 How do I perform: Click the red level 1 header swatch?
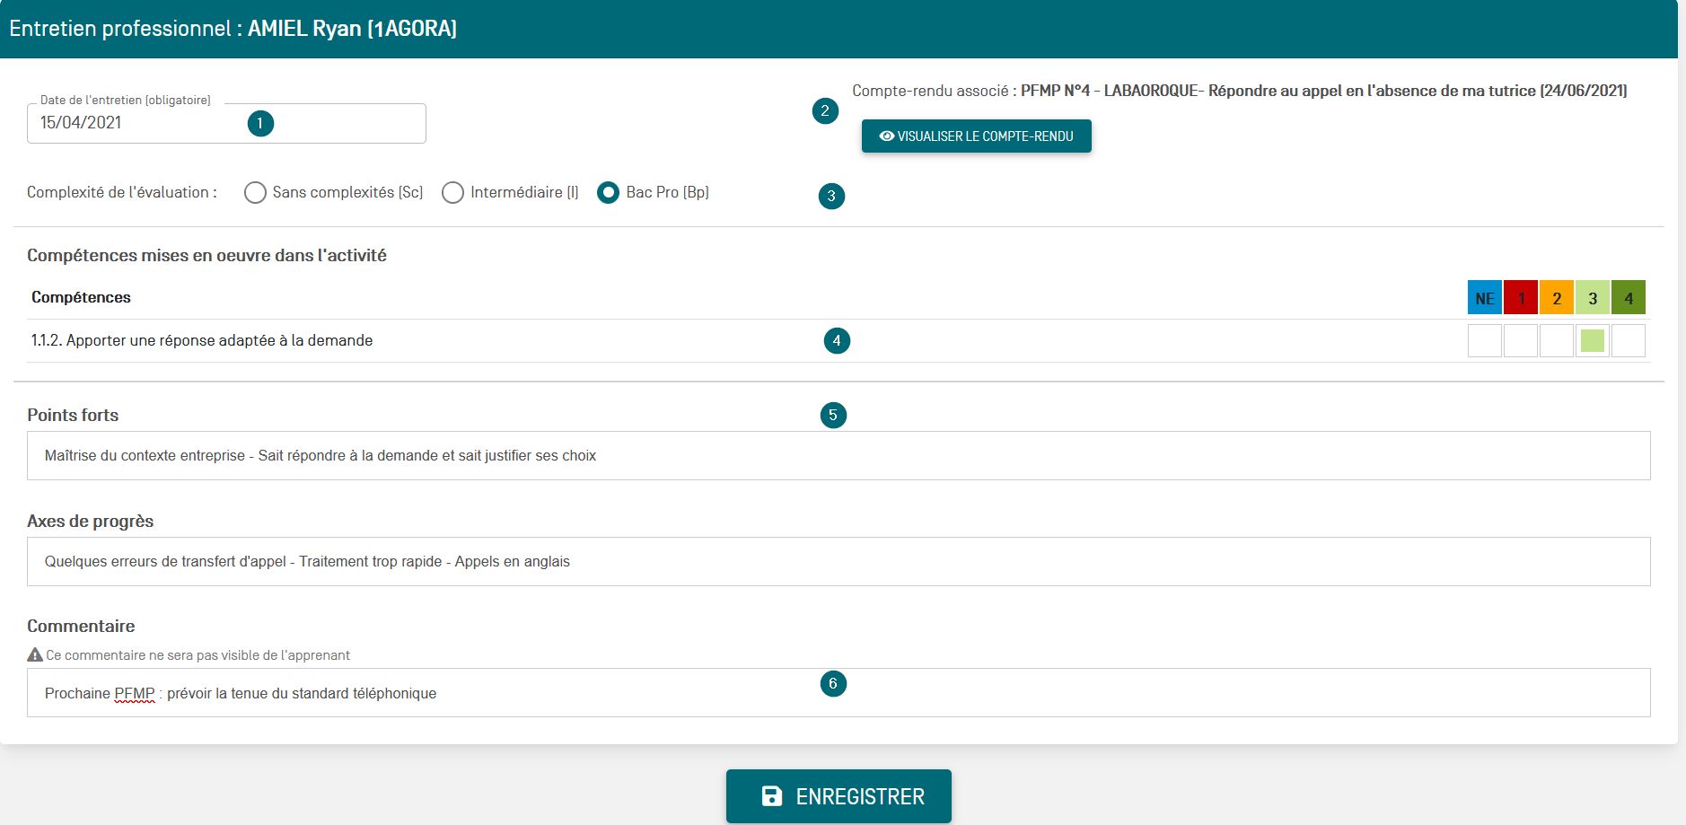(1520, 298)
